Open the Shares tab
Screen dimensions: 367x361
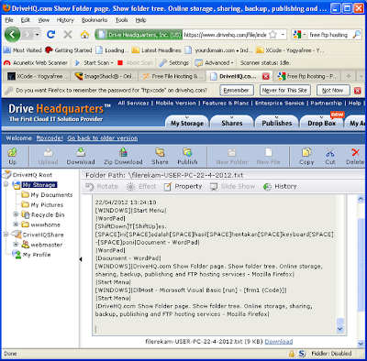pyautogui.click(x=232, y=123)
